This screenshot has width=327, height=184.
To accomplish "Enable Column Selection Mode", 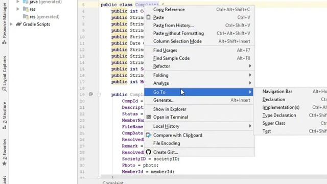I will click(x=199, y=41).
